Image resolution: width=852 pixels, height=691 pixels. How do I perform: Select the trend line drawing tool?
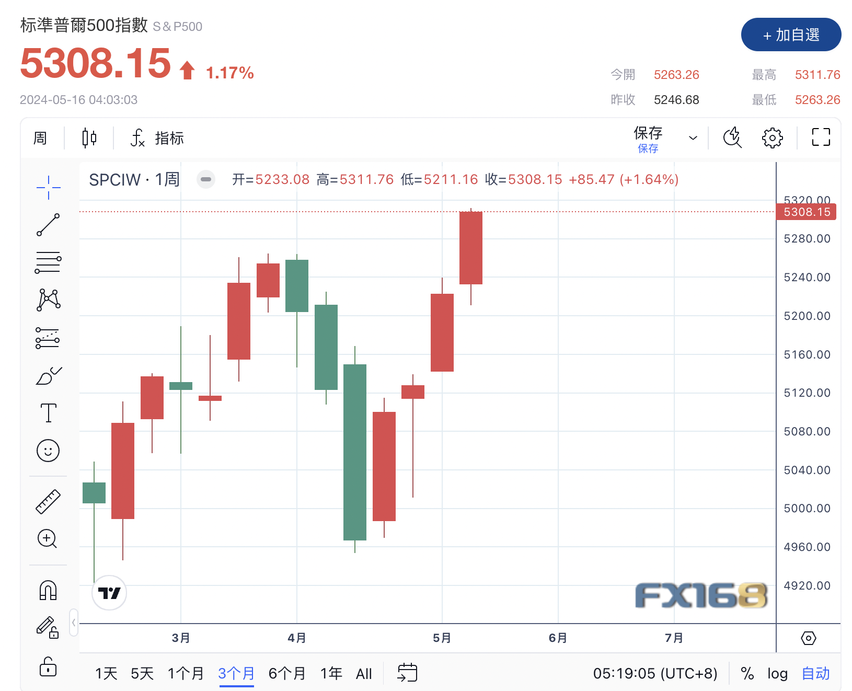pos(48,225)
